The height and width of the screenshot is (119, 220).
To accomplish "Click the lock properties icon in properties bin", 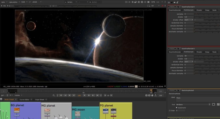I will coord(172,2).
